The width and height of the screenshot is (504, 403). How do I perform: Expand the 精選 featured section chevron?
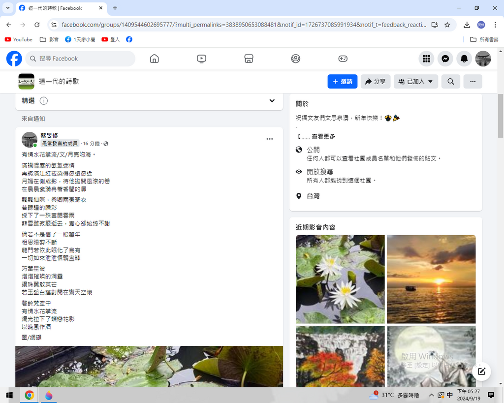(x=272, y=101)
